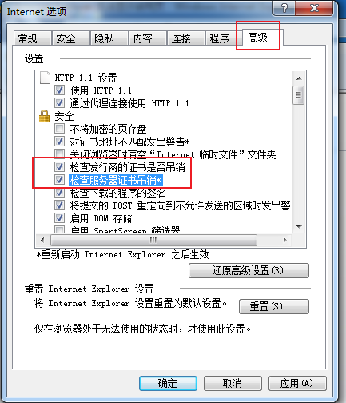Image resolution: width=346 pixels, height=403 pixels.
Task: Click the horizontal scroll left arrow
Action: click(x=42, y=240)
